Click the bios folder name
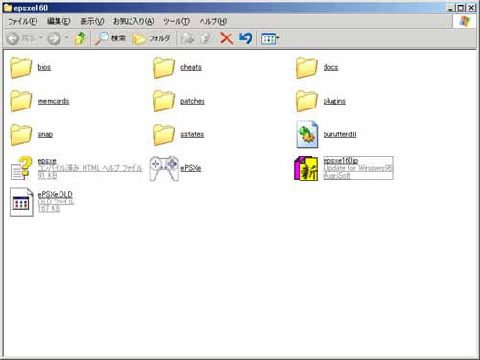Screen dimensions: 480x360 tap(44, 67)
